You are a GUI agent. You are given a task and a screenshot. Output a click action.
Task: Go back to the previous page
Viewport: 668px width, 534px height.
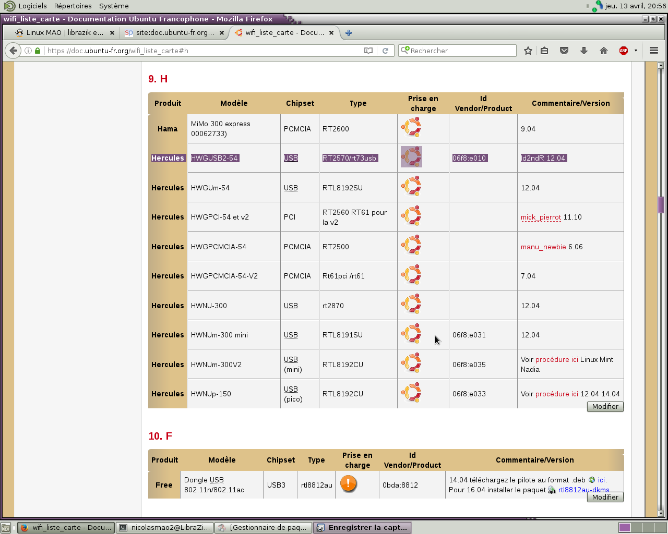pyautogui.click(x=13, y=51)
